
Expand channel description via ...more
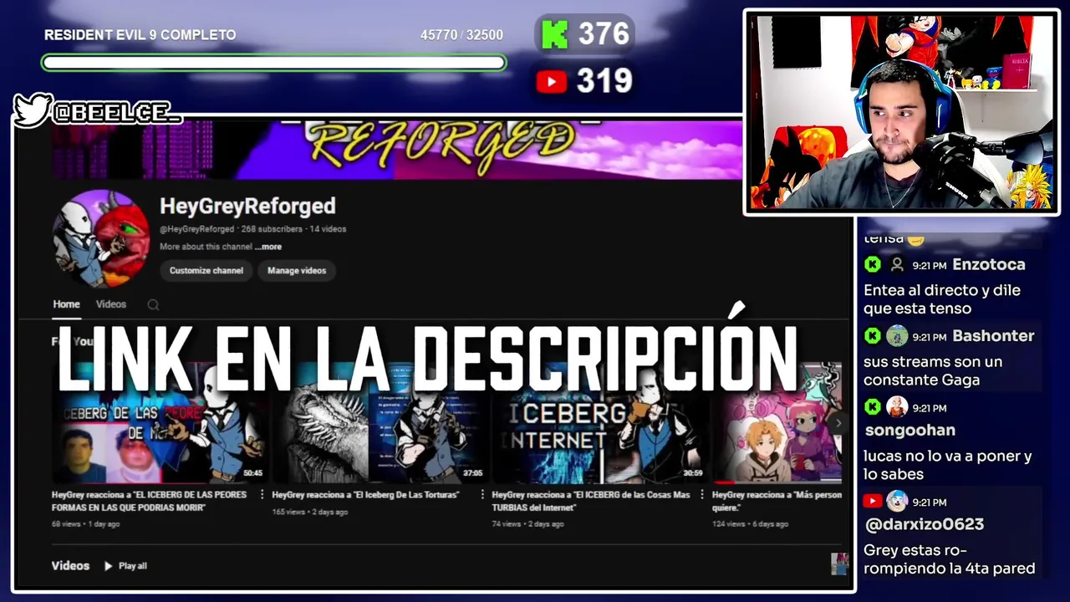click(268, 247)
